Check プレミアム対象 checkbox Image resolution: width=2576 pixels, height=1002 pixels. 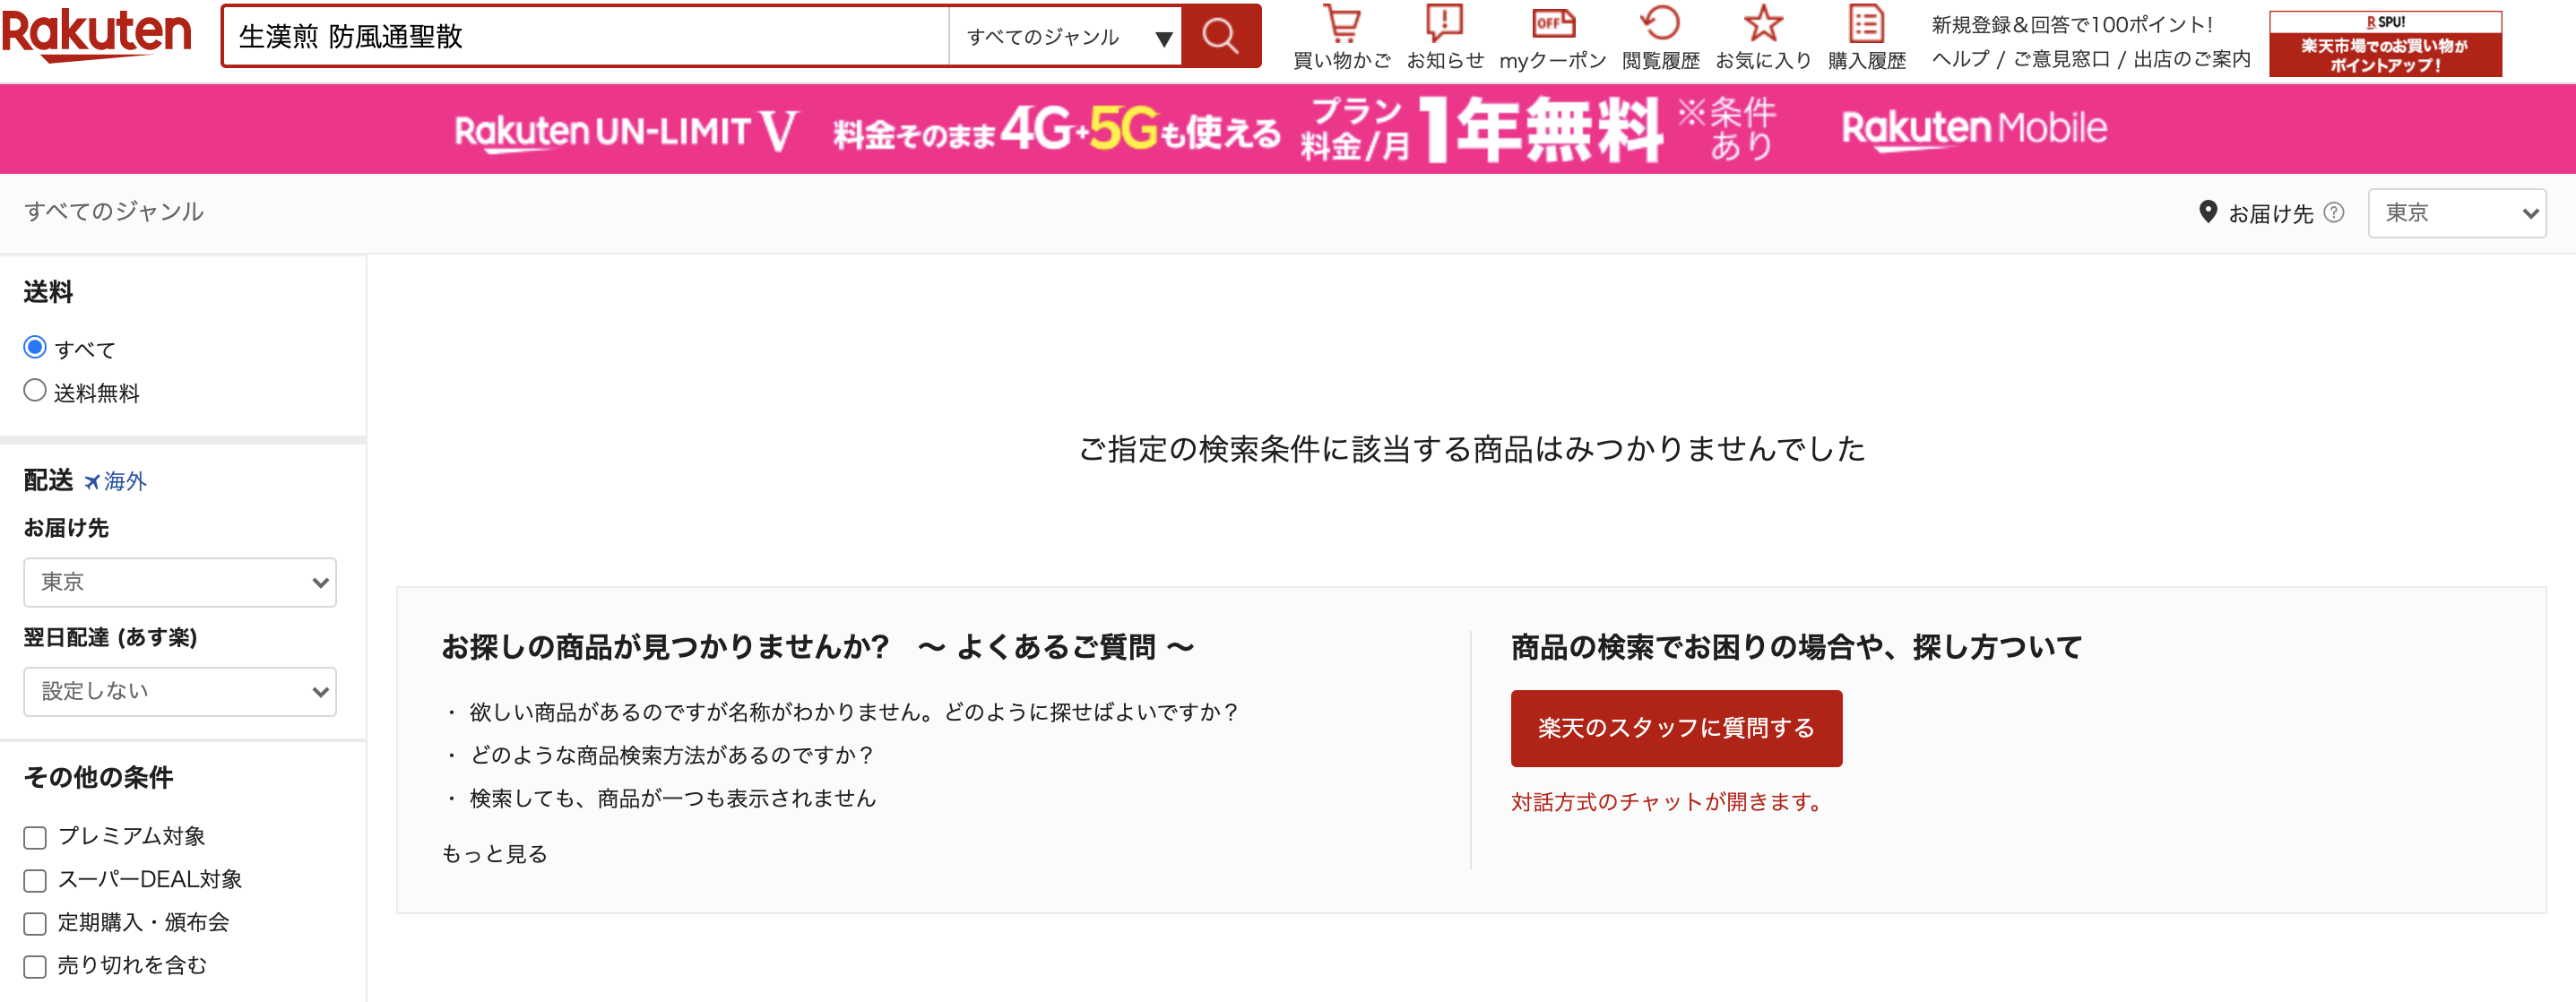point(35,837)
